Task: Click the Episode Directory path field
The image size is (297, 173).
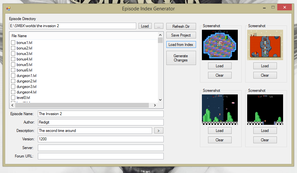Action: tap(72, 26)
